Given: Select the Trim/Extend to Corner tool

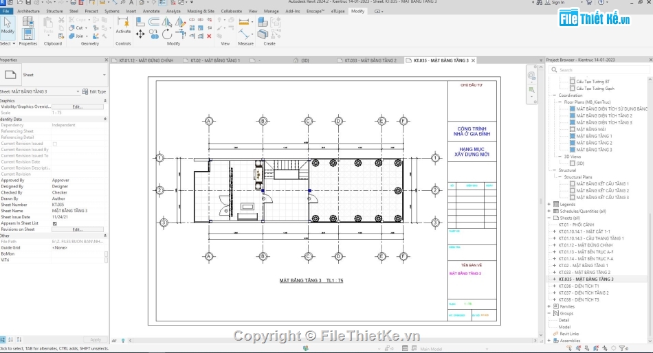Looking at the screenshot, I should [180, 34].
